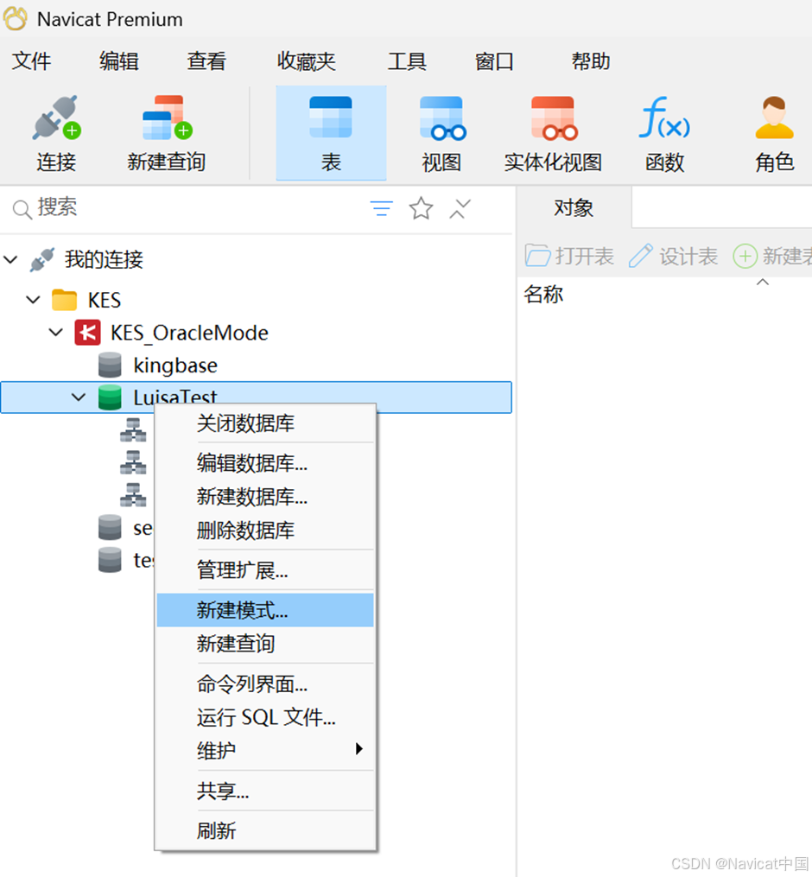Click the green LuisaTest database icon
This screenshot has width=812, height=877.
[110, 397]
